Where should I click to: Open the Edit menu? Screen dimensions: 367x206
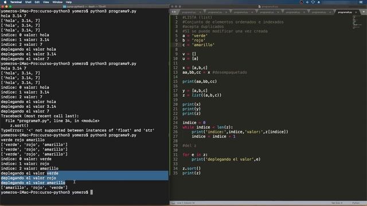click(37, 2)
